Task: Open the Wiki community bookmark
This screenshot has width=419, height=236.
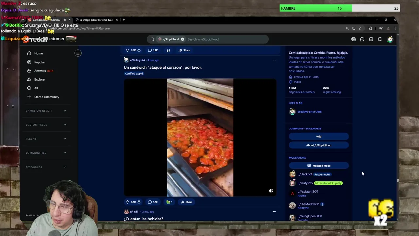Action: click(319, 137)
